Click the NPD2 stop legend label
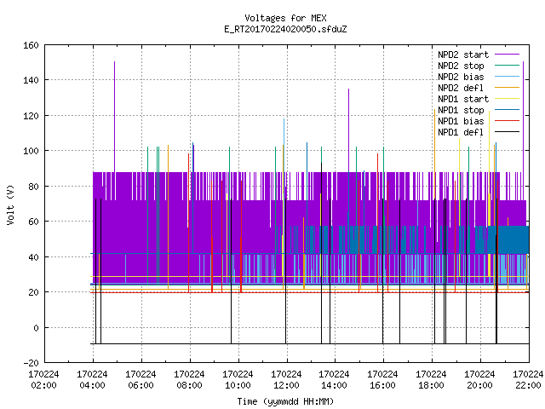The width and height of the screenshot is (545, 409). [461, 66]
